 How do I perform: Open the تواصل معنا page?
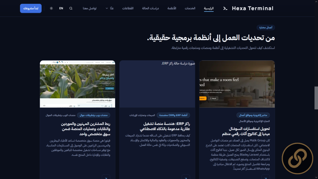(90, 8)
